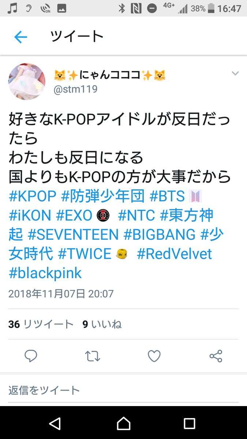Tap the music note status bar icon
The image size is (247, 439).
13,8
